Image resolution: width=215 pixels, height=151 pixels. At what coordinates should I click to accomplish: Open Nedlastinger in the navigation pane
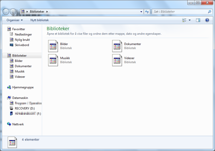point(23,34)
